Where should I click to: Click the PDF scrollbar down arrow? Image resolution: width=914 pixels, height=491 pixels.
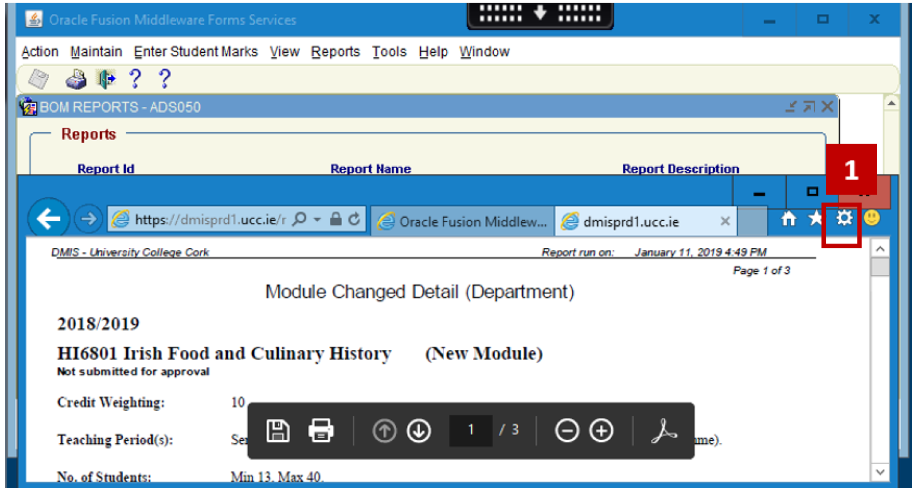click(880, 471)
